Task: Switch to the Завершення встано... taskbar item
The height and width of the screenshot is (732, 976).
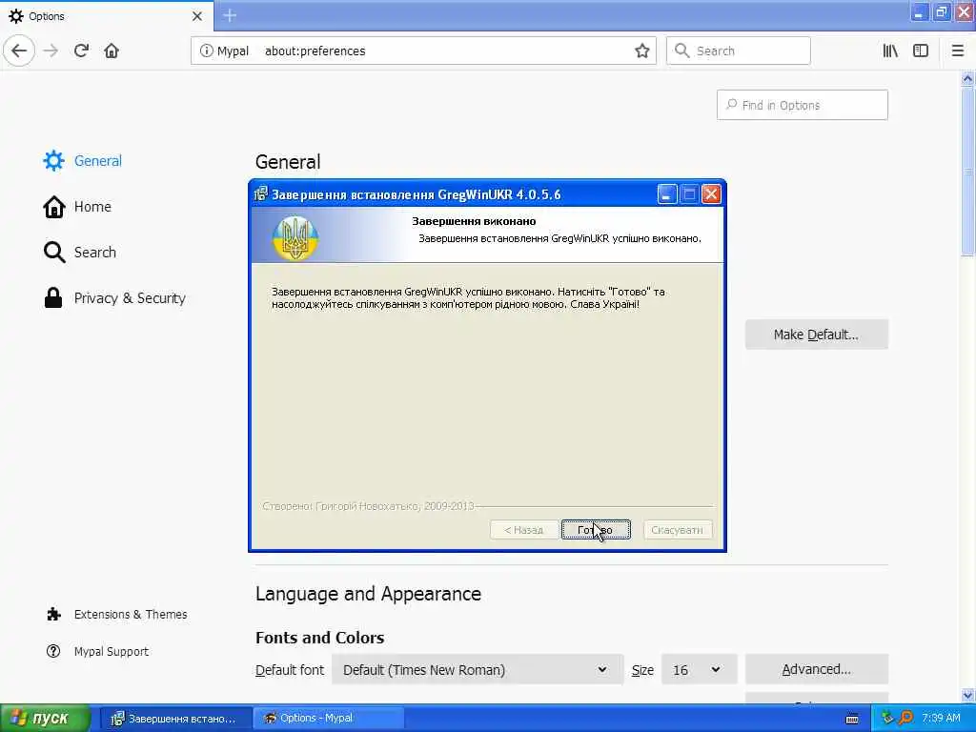Action: point(175,719)
